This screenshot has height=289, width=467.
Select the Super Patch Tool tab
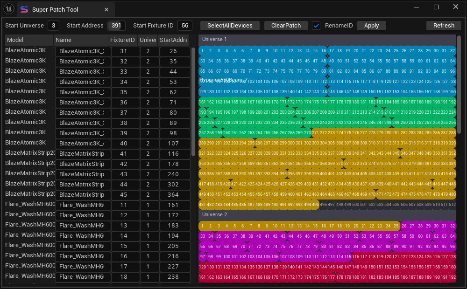coord(66,9)
